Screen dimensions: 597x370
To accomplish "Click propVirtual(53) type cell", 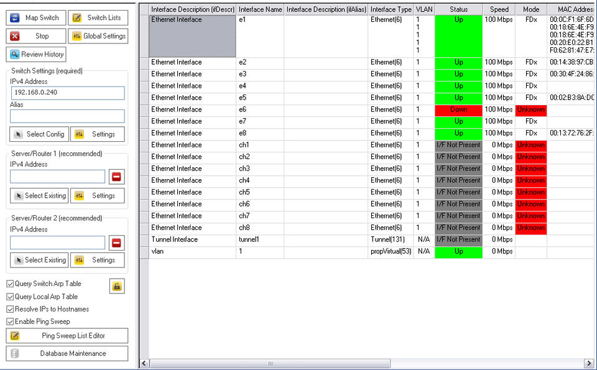I will tap(391, 251).
